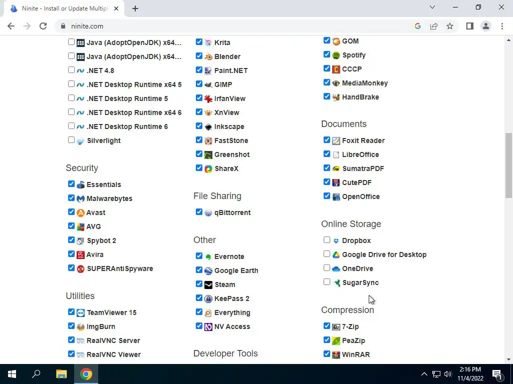Enable the Silverlight checkbox

click(x=71, y=140)
